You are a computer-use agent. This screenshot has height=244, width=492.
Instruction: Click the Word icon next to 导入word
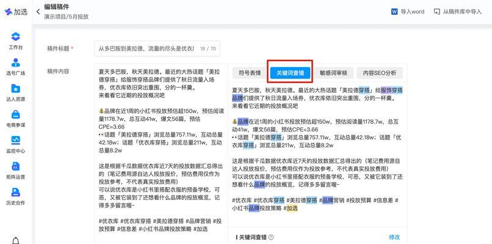pyautogui.click(x=394, y=12)
